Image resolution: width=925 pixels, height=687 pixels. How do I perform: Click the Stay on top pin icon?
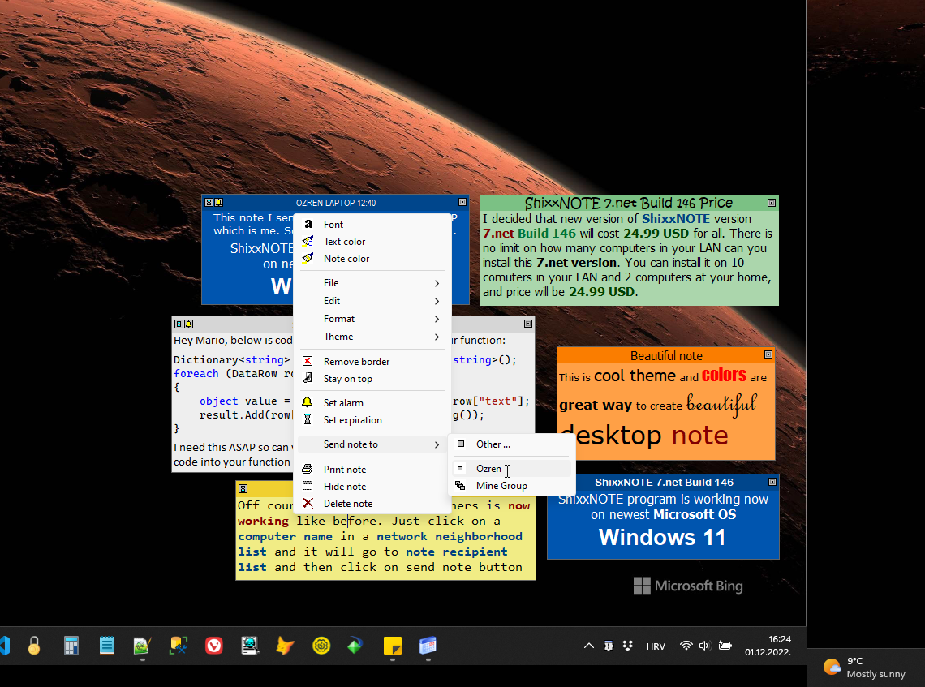pyautogui.click(x=308, y=378)
